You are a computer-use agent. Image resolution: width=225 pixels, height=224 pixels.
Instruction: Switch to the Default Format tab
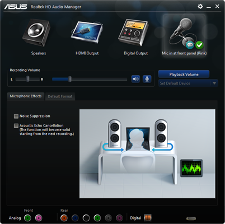pos(60,96)
